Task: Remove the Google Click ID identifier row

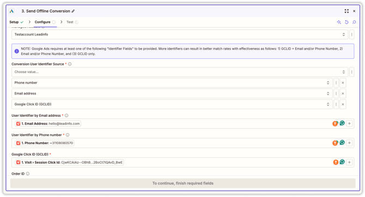Action: point(343,104)
